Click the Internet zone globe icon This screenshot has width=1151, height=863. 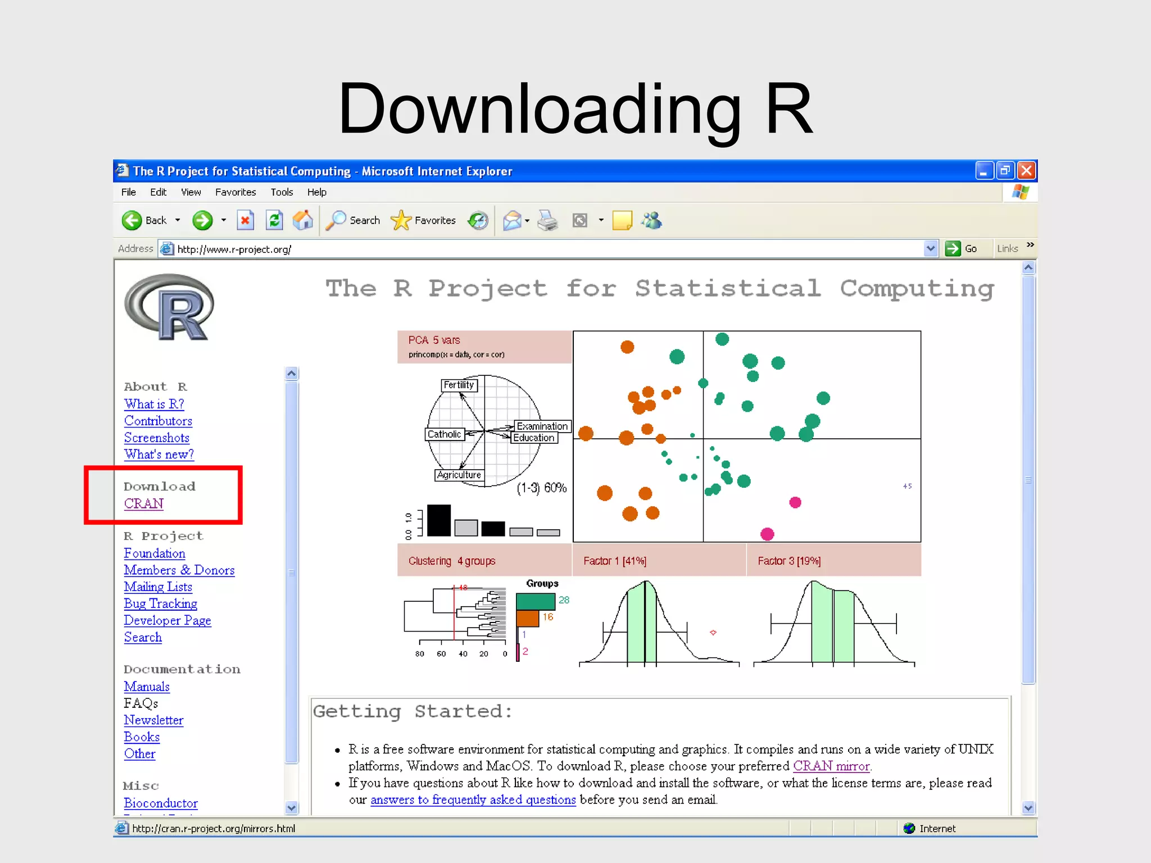tap(909, 828)
